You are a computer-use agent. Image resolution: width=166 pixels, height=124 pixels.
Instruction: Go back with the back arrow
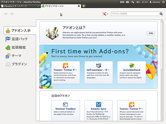(6, 14)
